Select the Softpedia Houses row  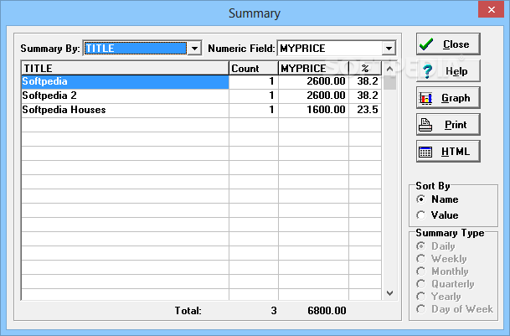[201, 110]
